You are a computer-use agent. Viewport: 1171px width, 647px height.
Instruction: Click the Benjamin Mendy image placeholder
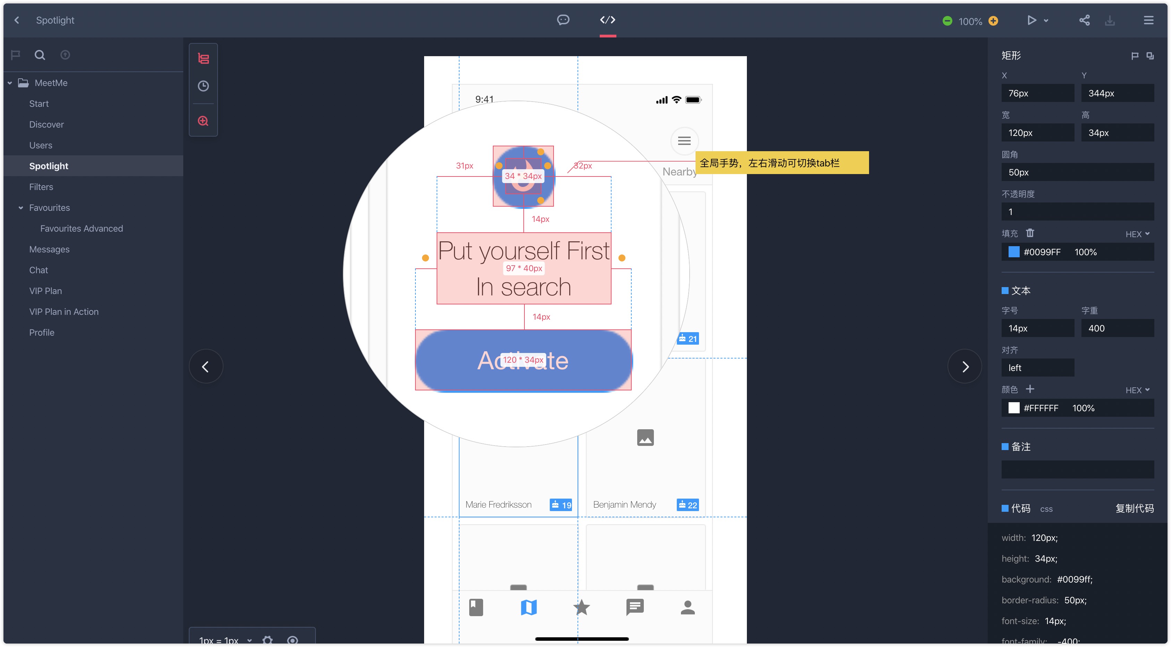(x=645, y=438)
